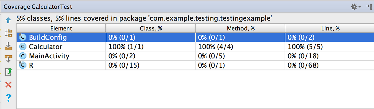Screen dimensions: 374x109
Task: Close coverage with the red X icon
Action: coord(8,85)
